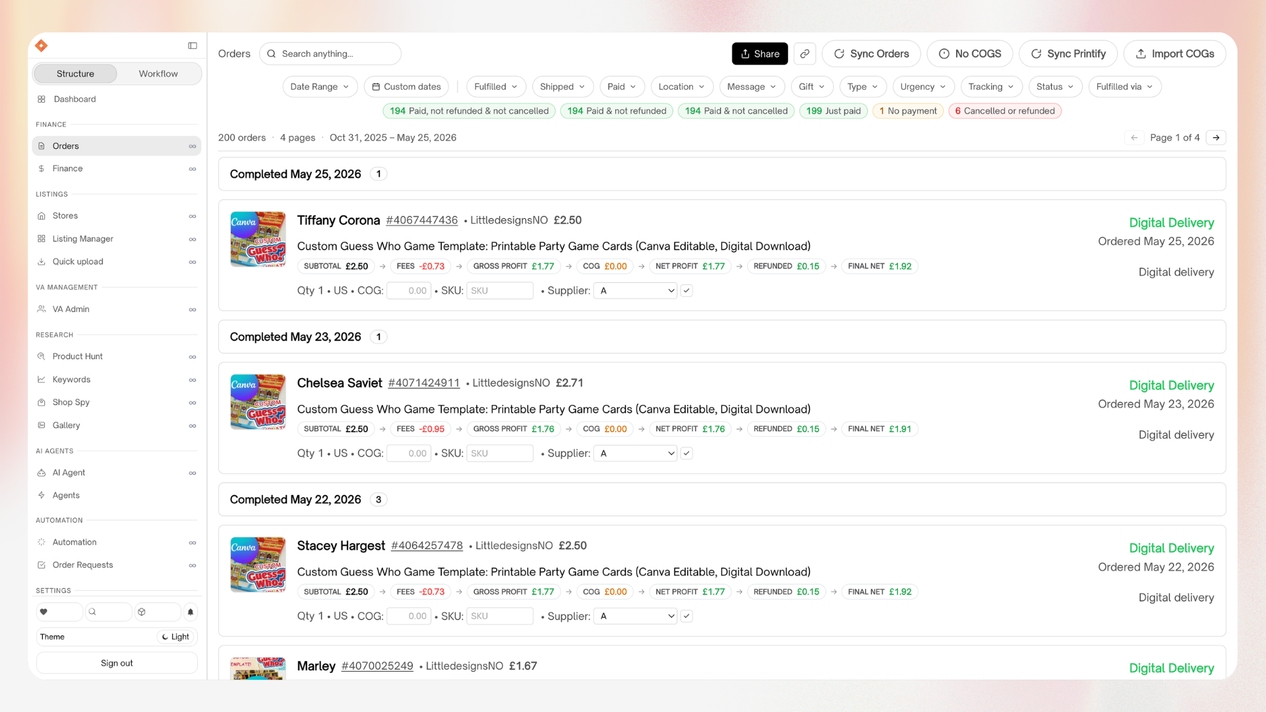Image resolution: width=1266 pixels, height=712 pixels.
Task: Click the Product Hunt infinity icon
Action: point(193,357)
